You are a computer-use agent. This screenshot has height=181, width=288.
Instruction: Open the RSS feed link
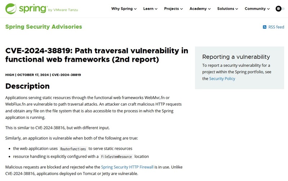(x=276, y=27)
